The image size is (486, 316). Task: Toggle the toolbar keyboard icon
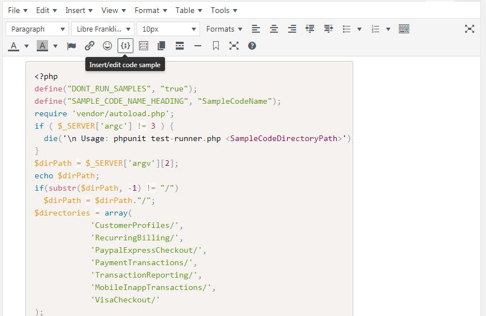(x=404, y=29)
